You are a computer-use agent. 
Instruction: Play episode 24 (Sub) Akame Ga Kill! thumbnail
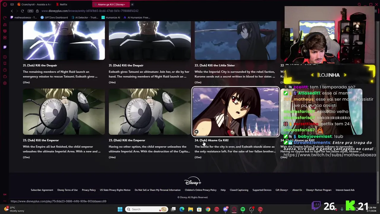tap(235, 112)
